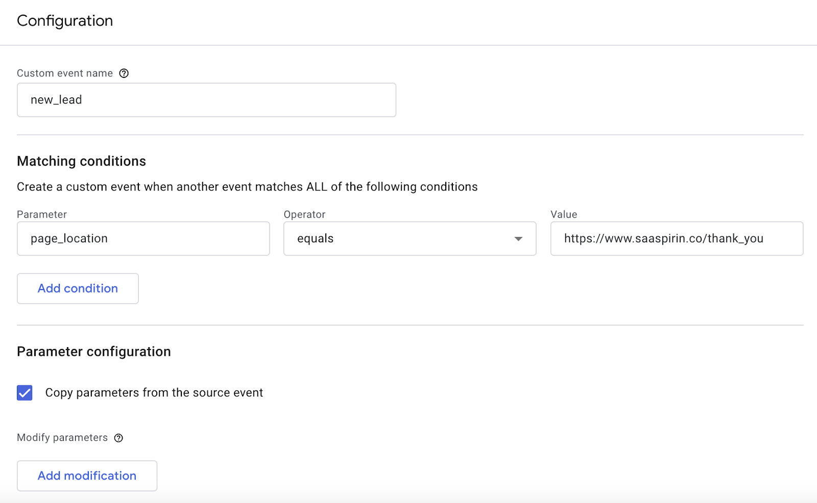Click the 'Parameter' column label
Image resolution: width=817 pixels, height=503 pixels.
coord(42,215)
